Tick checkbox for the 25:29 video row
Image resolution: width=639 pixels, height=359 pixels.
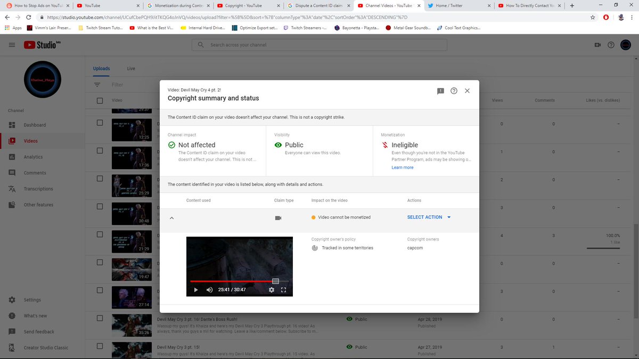pos(100,179)
